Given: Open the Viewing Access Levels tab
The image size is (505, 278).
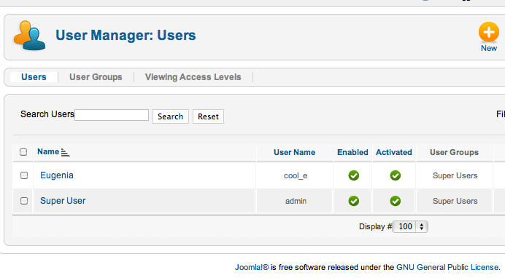Looking at the screenshot, I should 193,77.
